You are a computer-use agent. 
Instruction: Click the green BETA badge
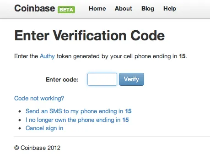pyautogui.click(x=66, y=10)
